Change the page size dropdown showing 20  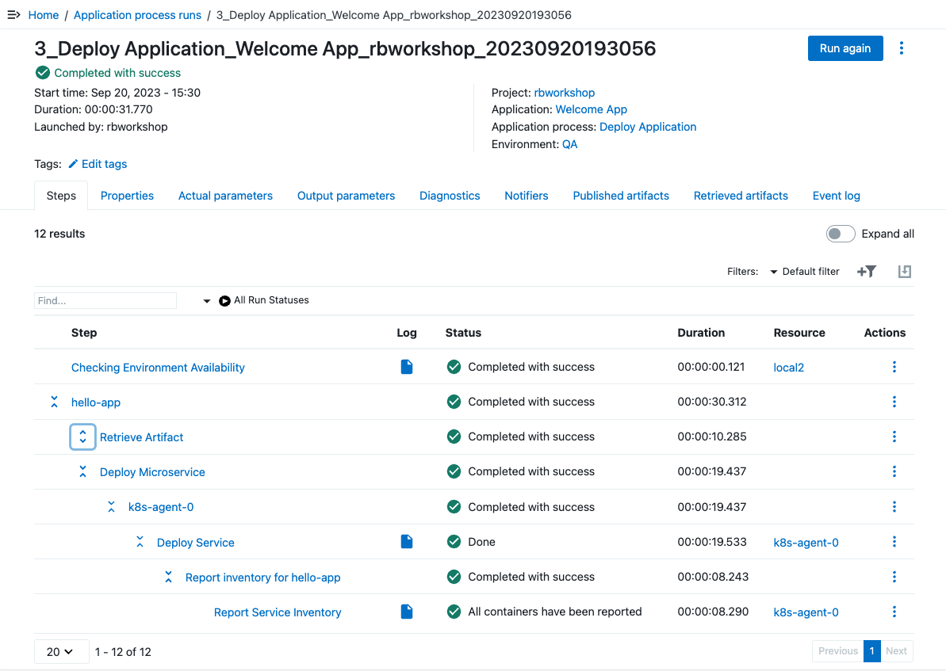coord(61,651)
